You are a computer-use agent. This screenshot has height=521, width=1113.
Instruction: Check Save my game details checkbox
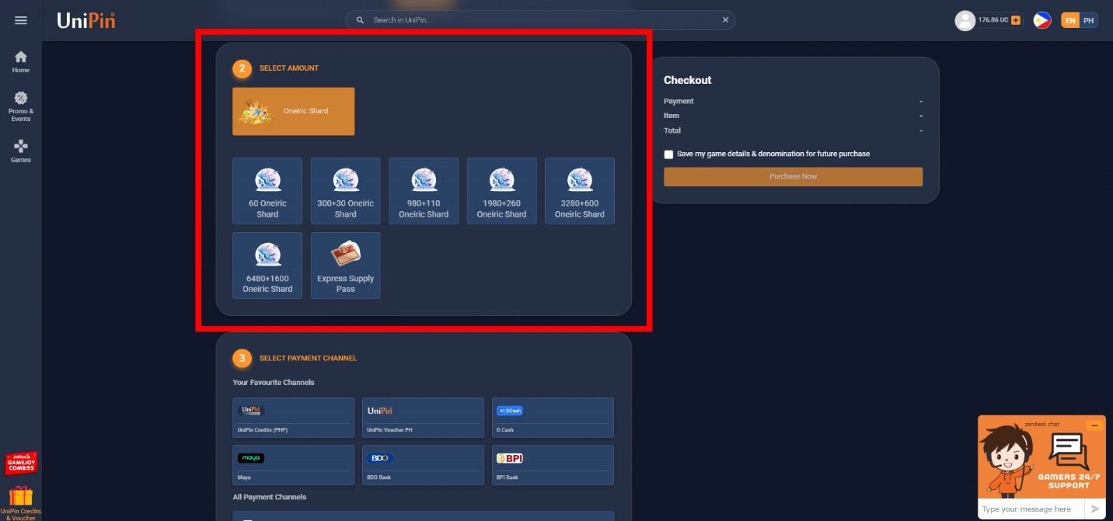(x=668, y=154)
